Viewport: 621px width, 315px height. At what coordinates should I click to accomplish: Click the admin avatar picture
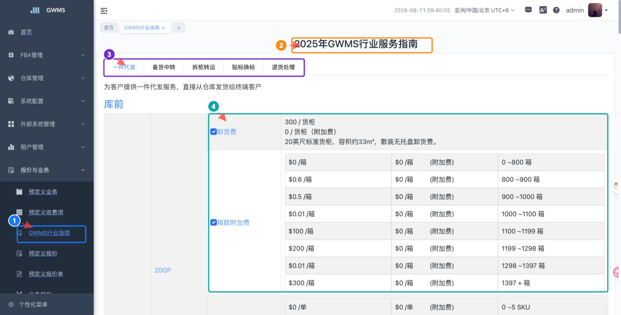click(x=595, y=10)
